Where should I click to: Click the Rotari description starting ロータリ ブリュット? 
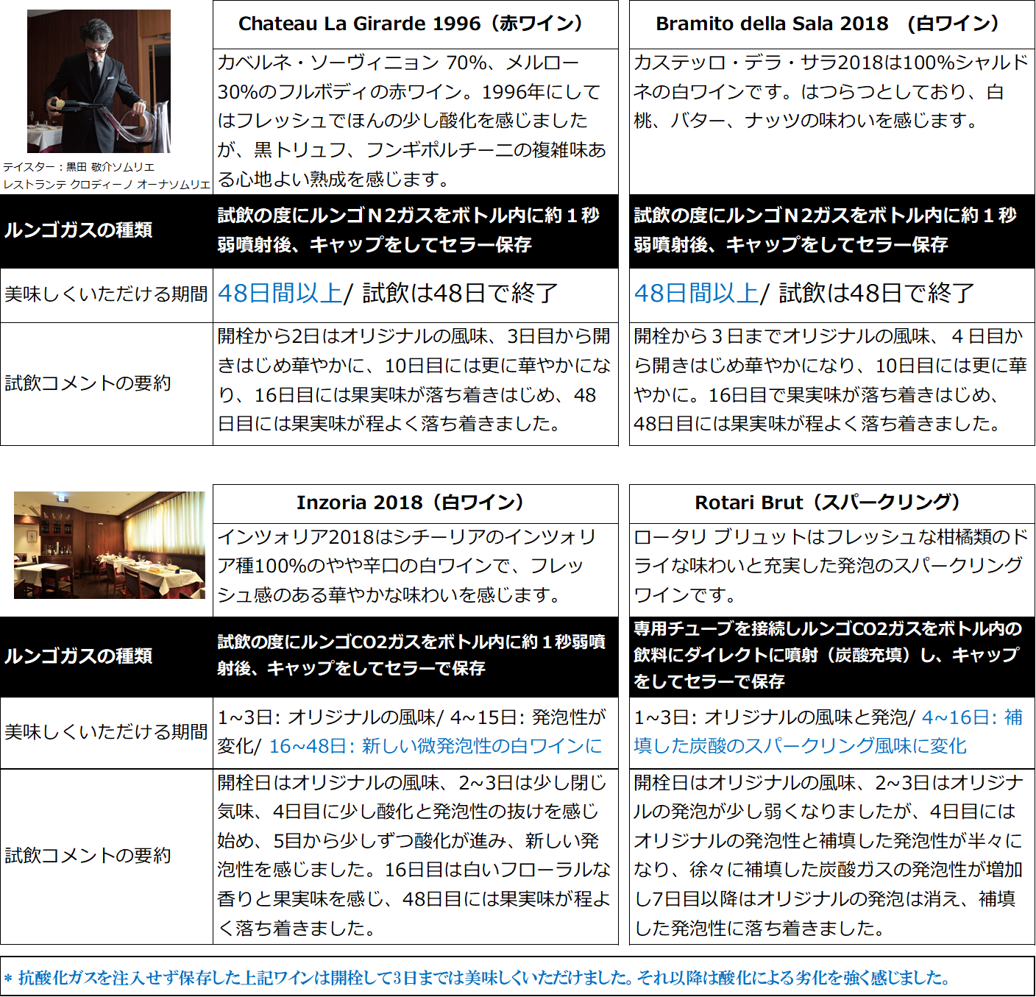pos(831,566)
